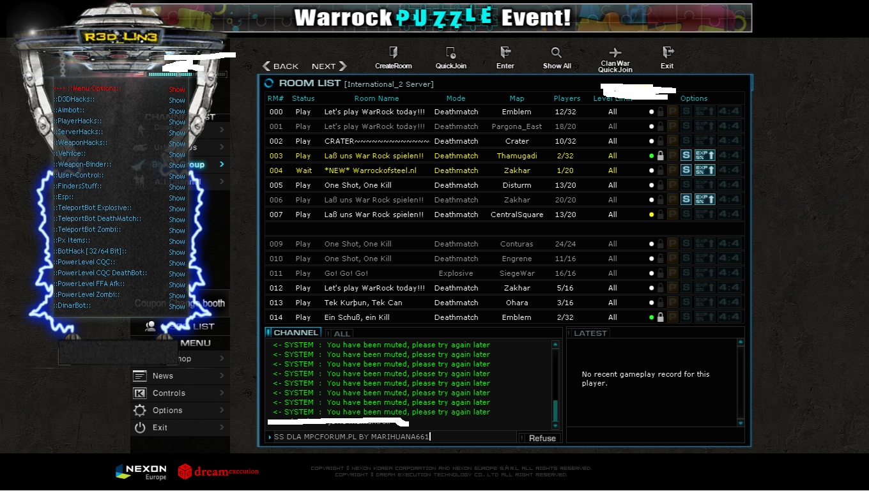Viewport: 869px width, 491px height.
Task: Click the Clan War QuickJoin plane icon
Action: click(x=615, y=52)
